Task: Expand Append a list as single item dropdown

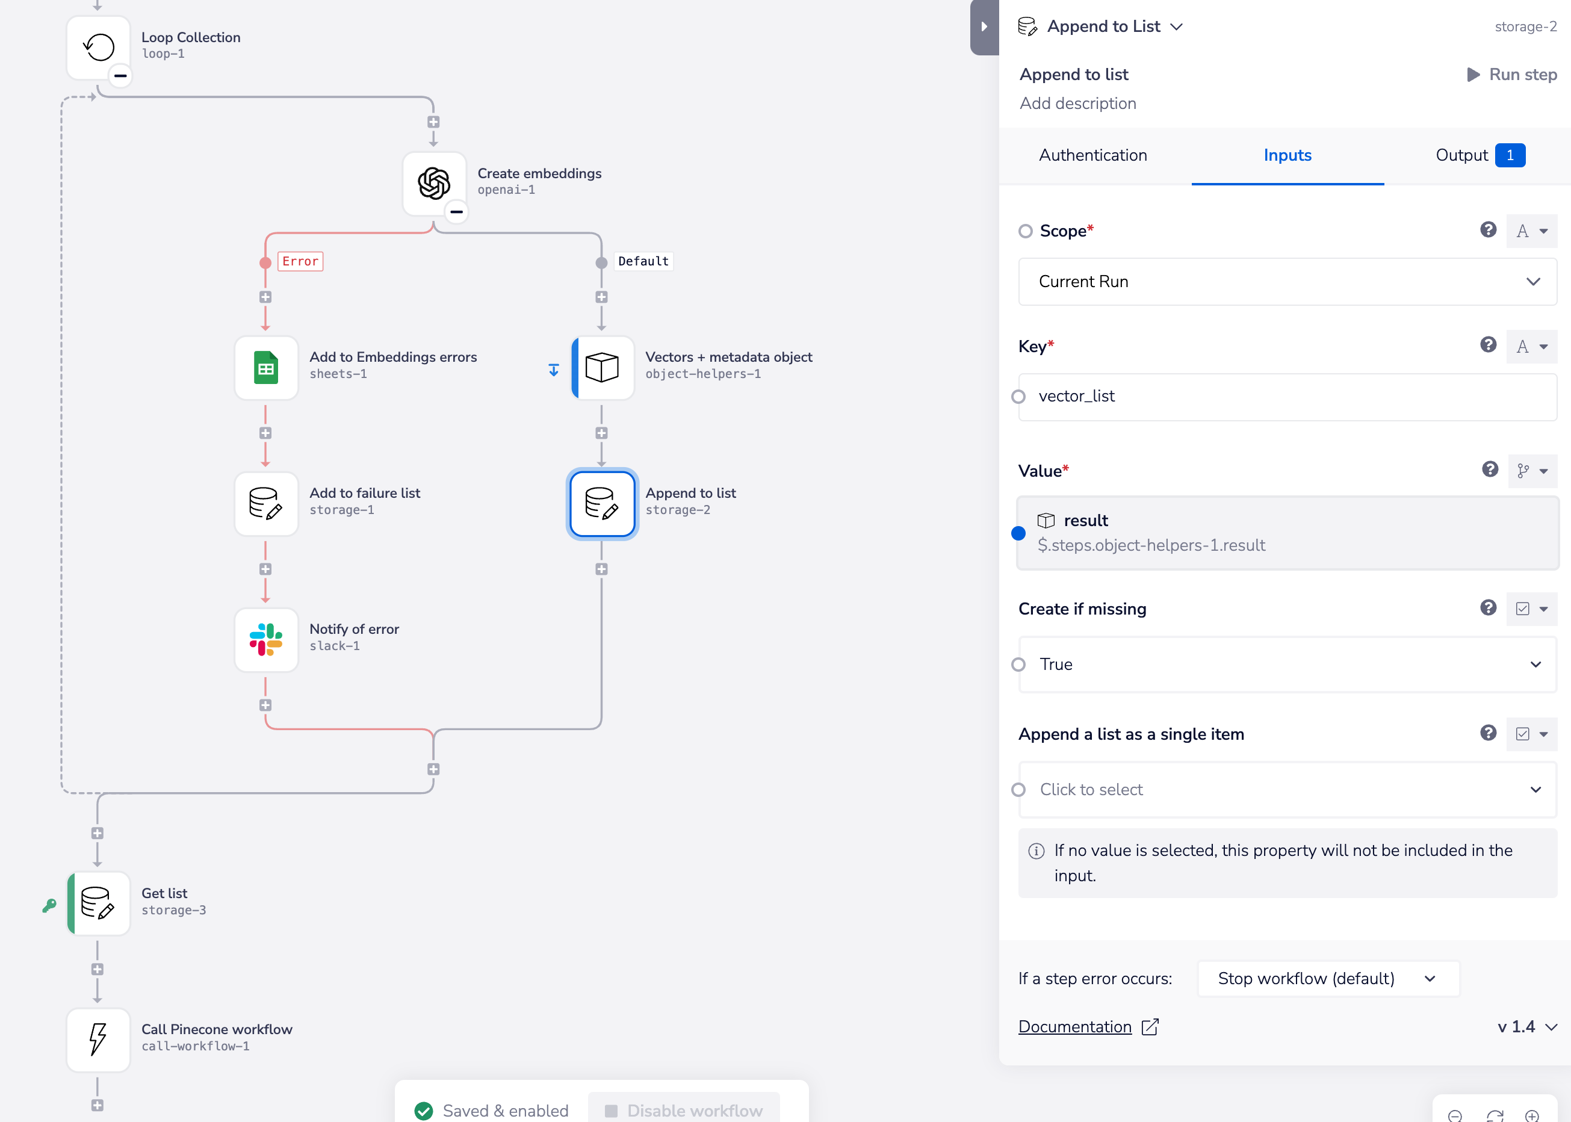Action: (1287, 790)
